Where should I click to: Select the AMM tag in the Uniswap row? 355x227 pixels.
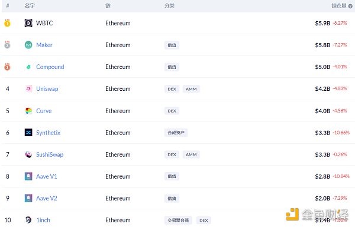pos(191,89)
